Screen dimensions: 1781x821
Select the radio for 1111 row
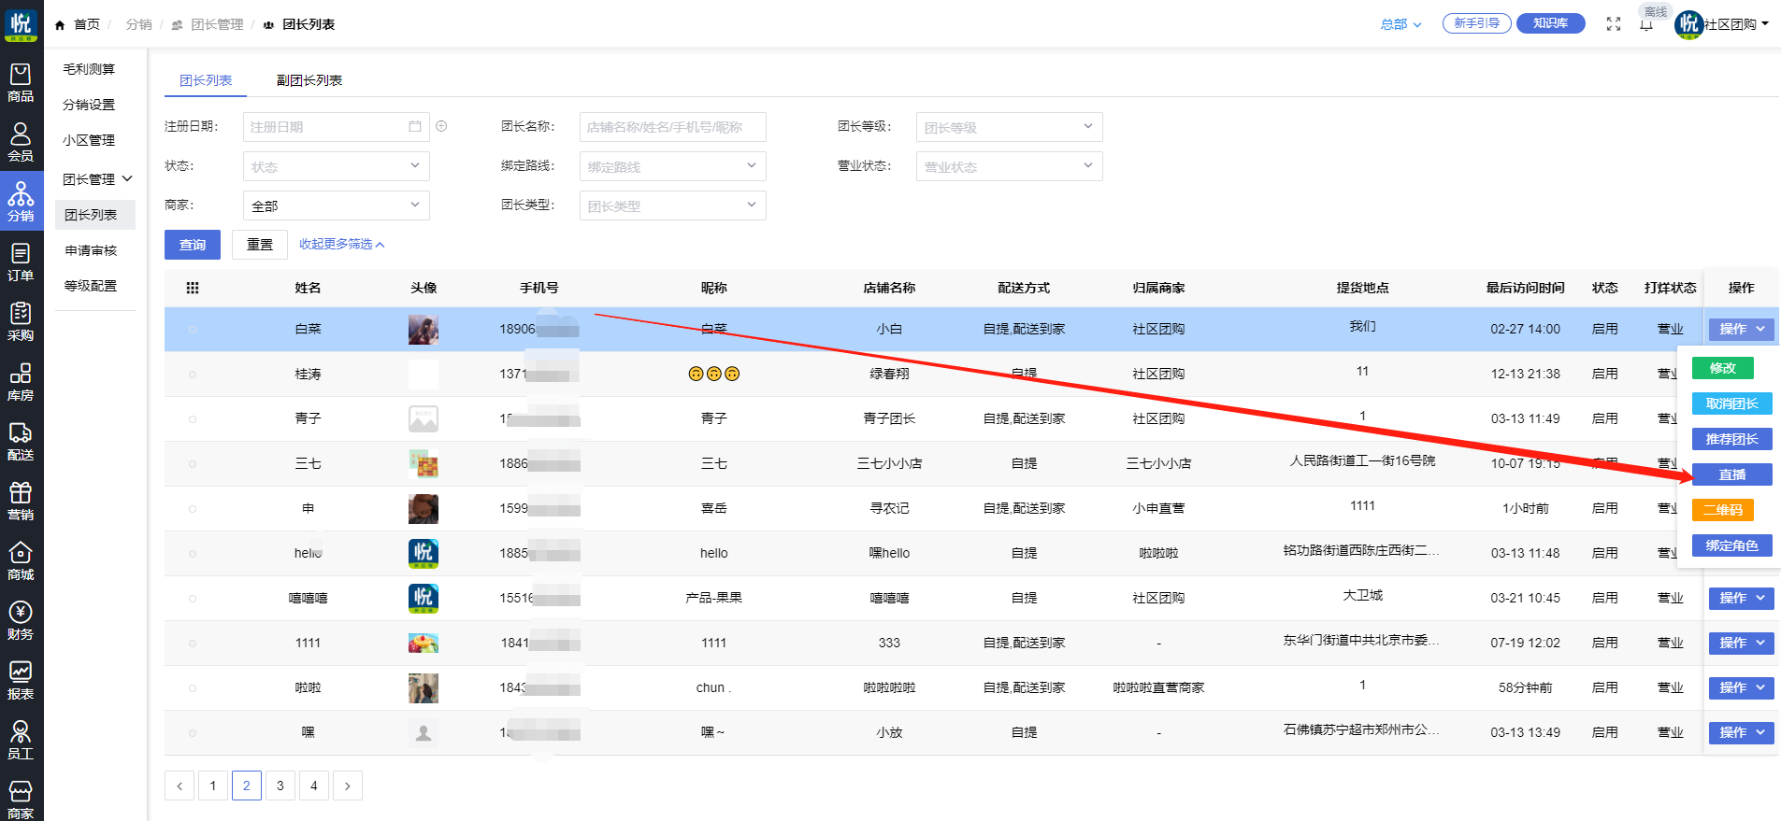tap(193, 644)
